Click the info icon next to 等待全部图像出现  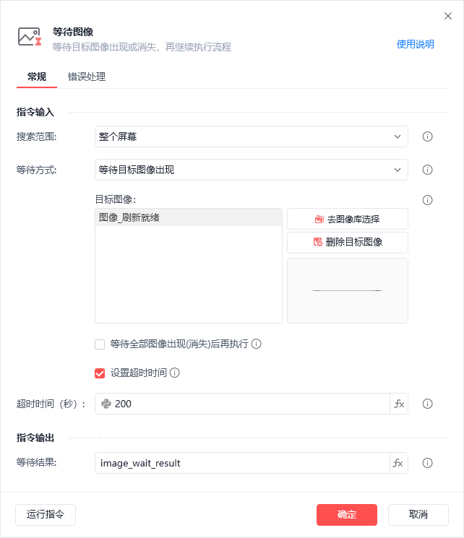(x=257, y=344)
